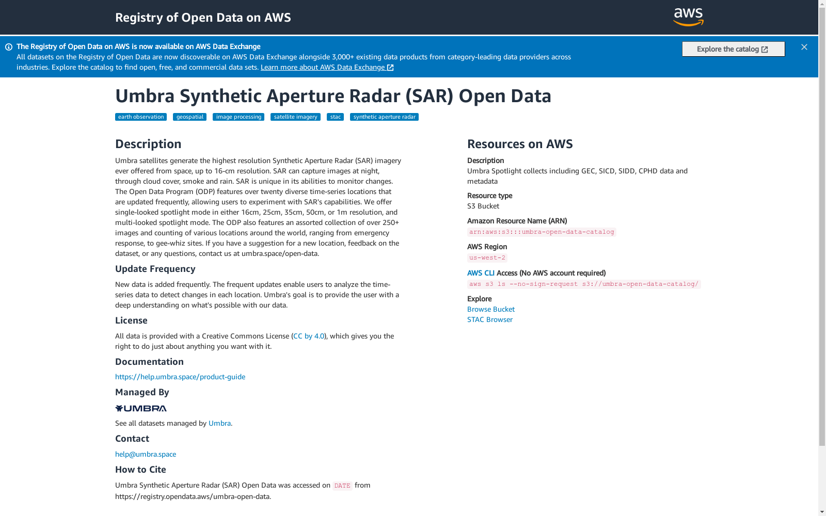826x516 pixels.
Task: Click the aws s3 ls command text
Action: (584, 284)
